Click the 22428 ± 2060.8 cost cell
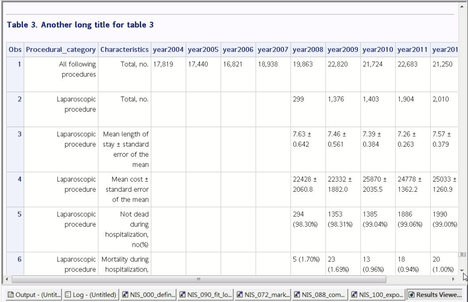The width and height of the screenshot is (468, 302). click(308, 190)
